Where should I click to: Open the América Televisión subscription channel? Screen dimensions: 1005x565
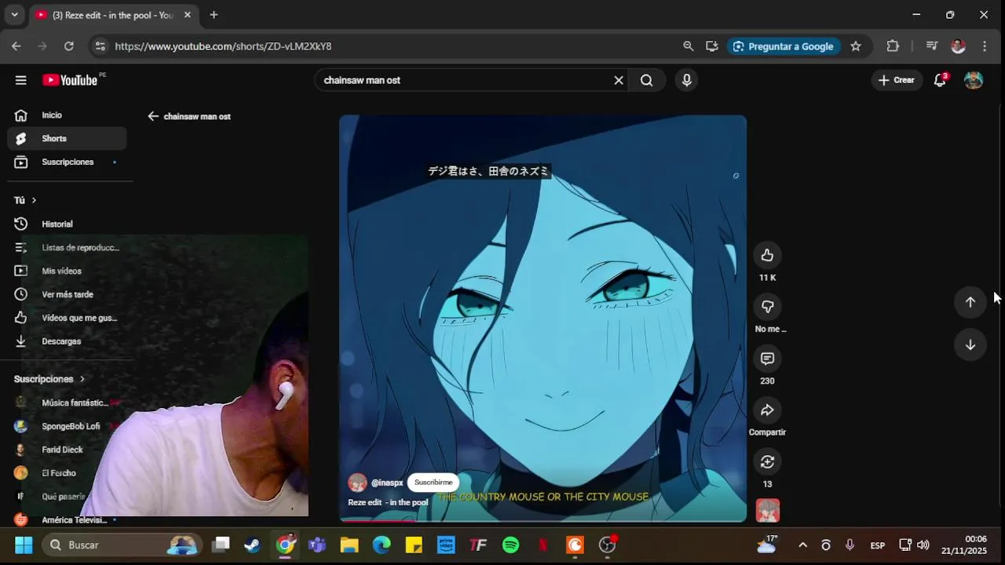click(x=67, y=519)
